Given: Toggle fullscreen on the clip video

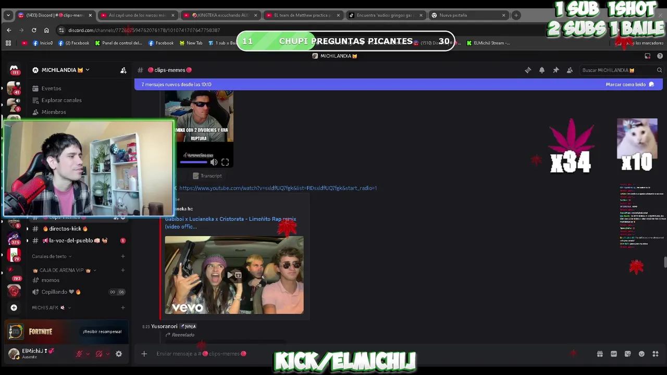Looking at the screenshot, I should click(225, 162).
